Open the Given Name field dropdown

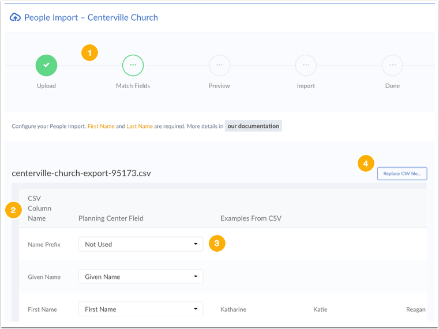point(141,277)
